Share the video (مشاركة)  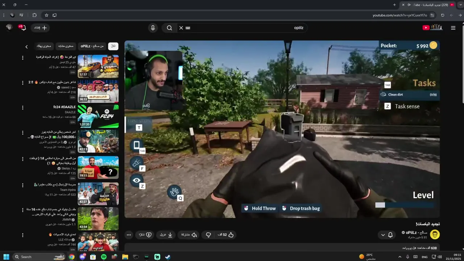189,235
